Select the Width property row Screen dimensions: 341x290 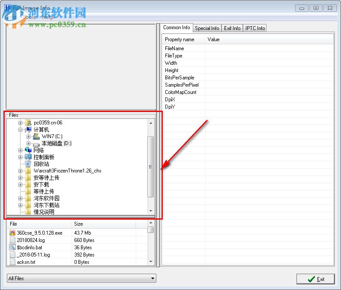pyautogui.click(x=248, y=63)
